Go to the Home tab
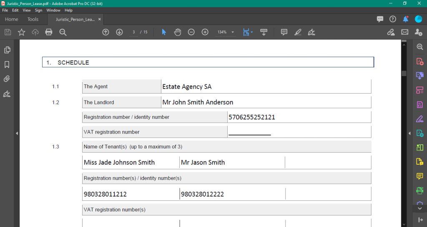427x227 pixels. coord(11,19)
